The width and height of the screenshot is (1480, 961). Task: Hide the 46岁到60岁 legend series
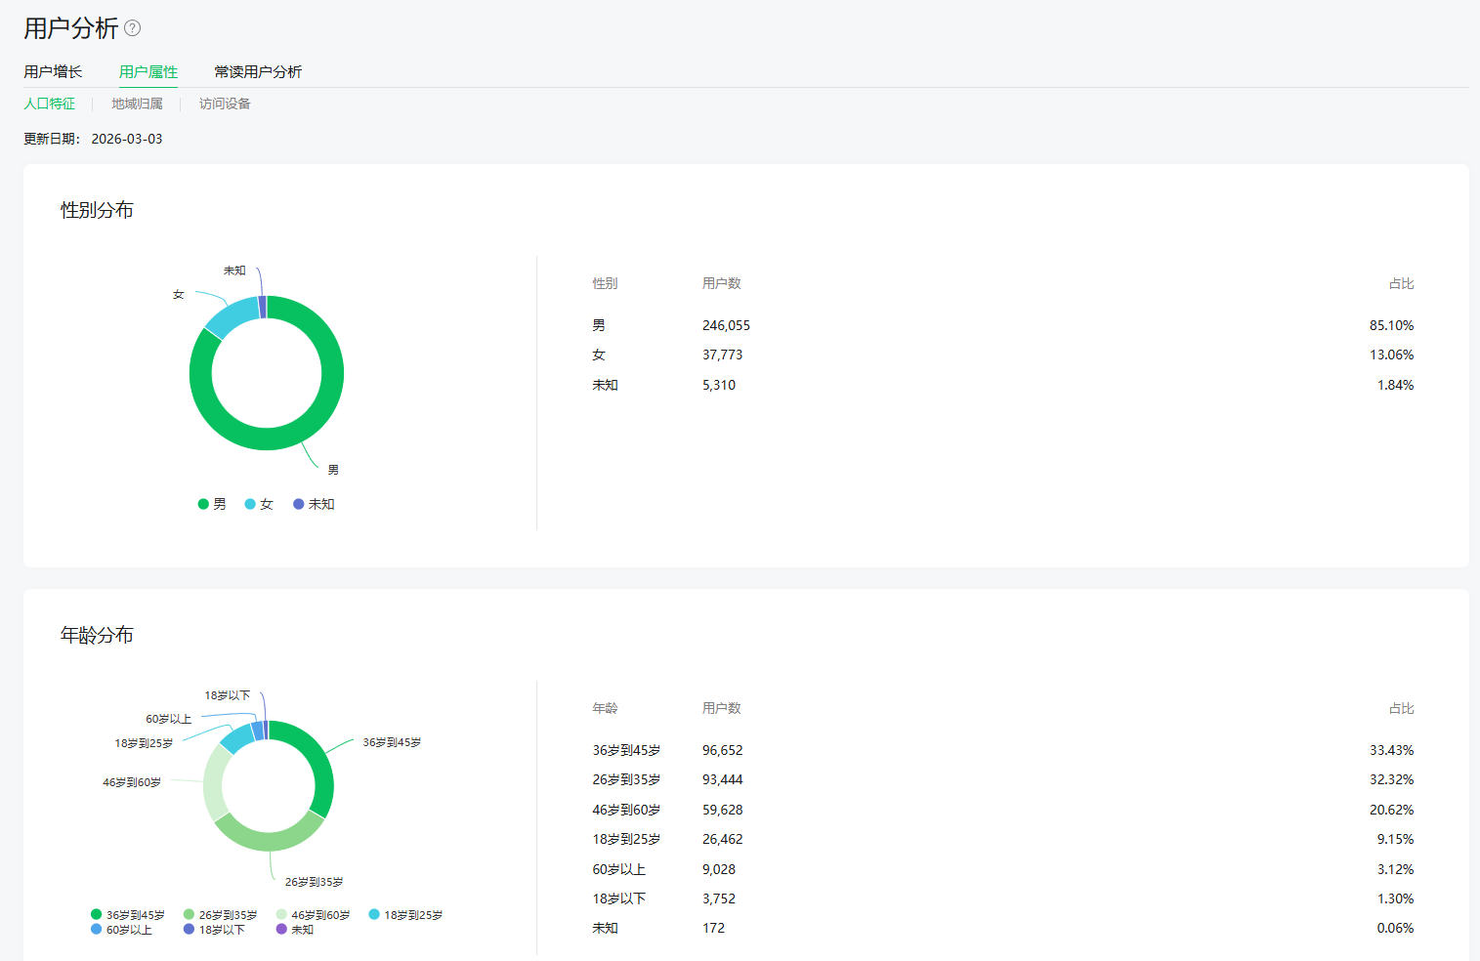313,915
